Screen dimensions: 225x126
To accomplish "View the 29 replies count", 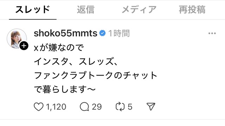I will tap(97, 107).
